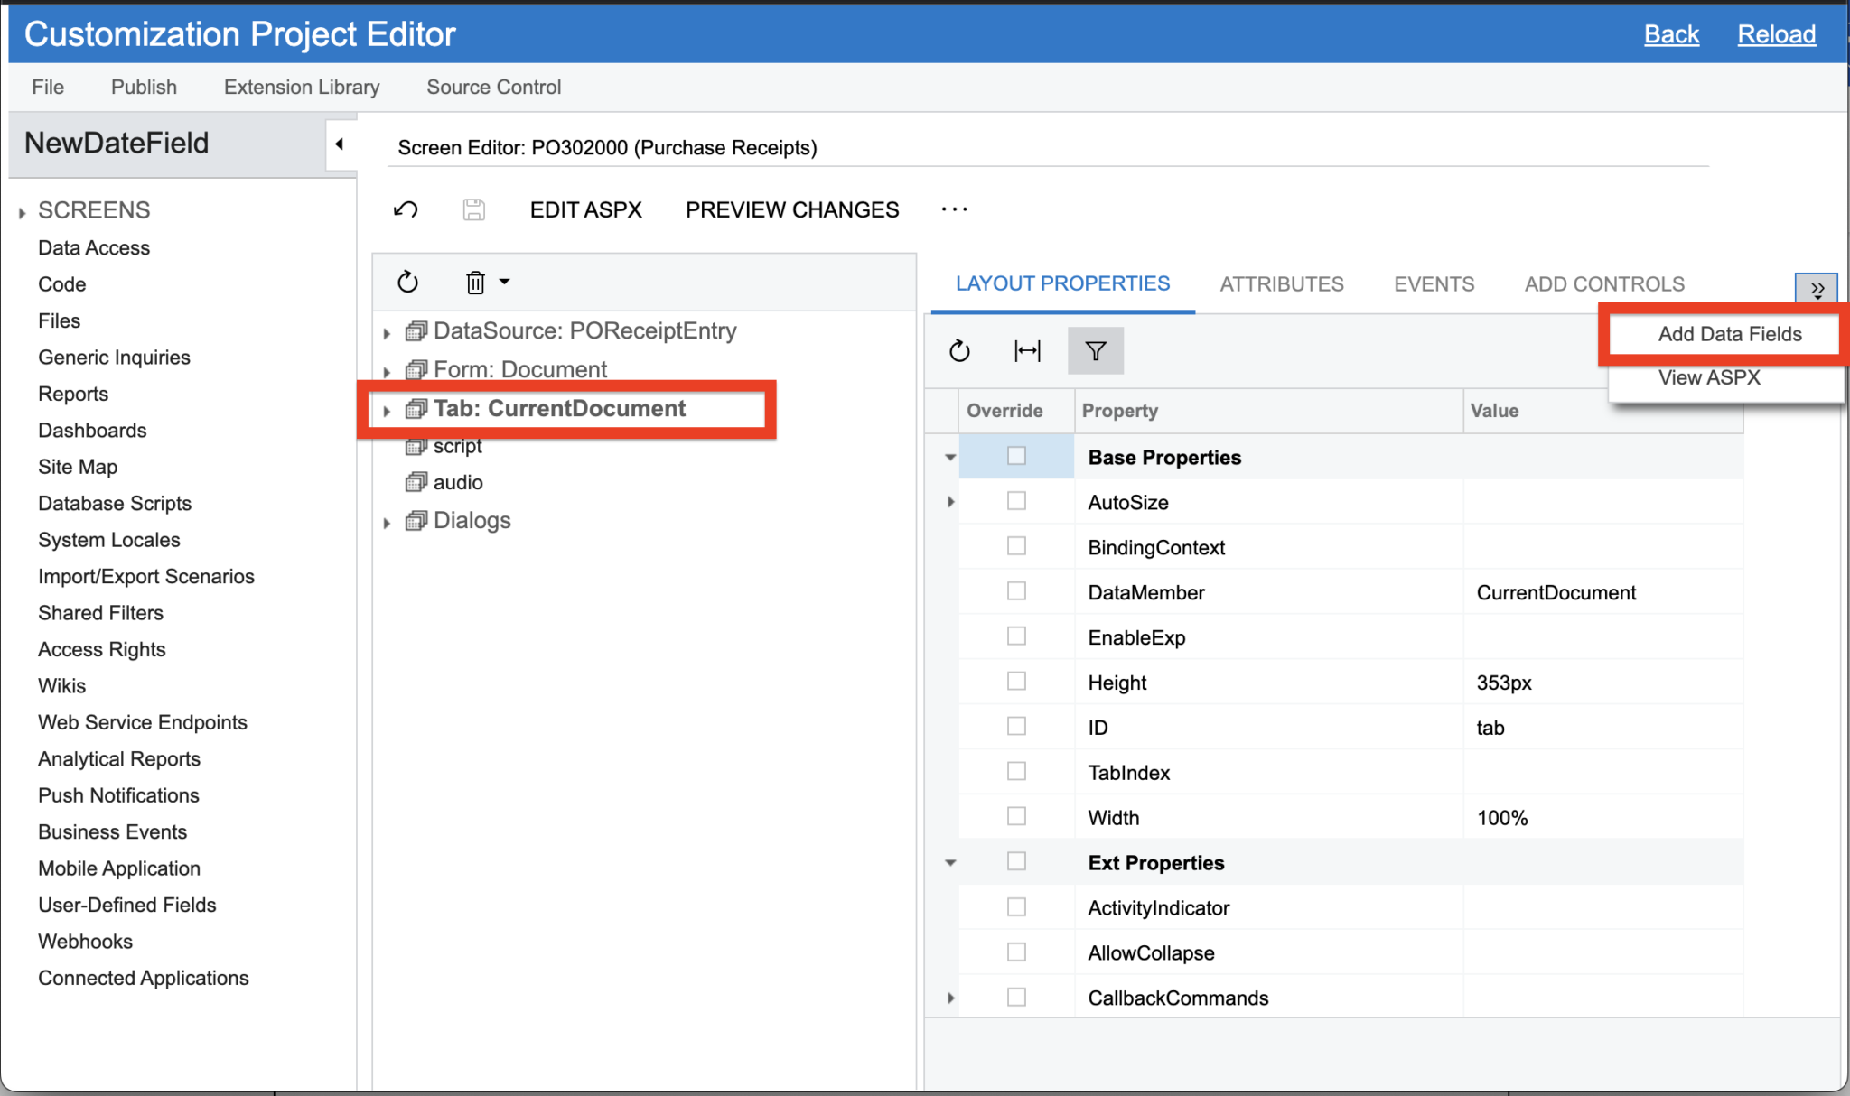Open the ellipsis more options icon

pos(955,209)
